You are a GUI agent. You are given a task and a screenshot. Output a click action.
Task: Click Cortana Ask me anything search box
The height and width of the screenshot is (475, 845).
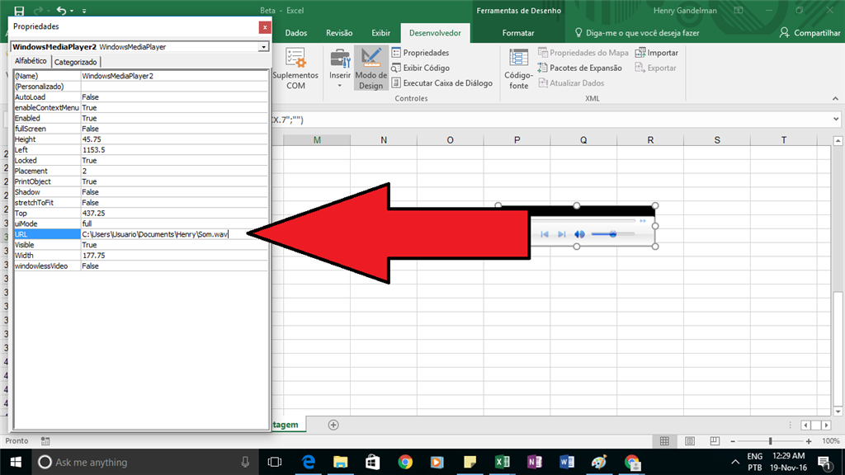pyautogui.click(x=145, y=462)
